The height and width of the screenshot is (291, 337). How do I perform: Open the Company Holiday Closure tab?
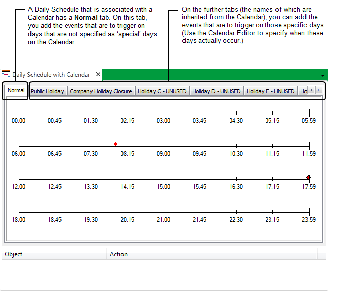(x=101, y=91)
